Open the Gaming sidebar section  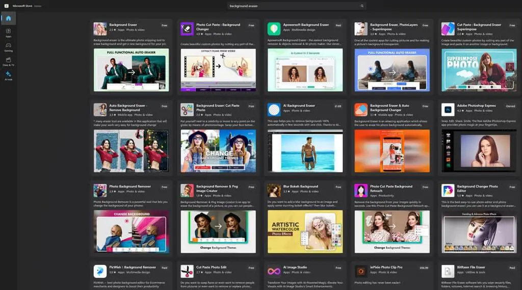coord(8,47)
